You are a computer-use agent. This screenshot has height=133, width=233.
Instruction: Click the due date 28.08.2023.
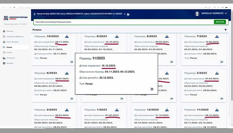[210, 53]
